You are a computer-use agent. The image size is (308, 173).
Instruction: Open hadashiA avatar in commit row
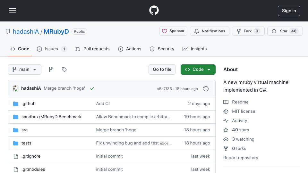click(15, 88)
